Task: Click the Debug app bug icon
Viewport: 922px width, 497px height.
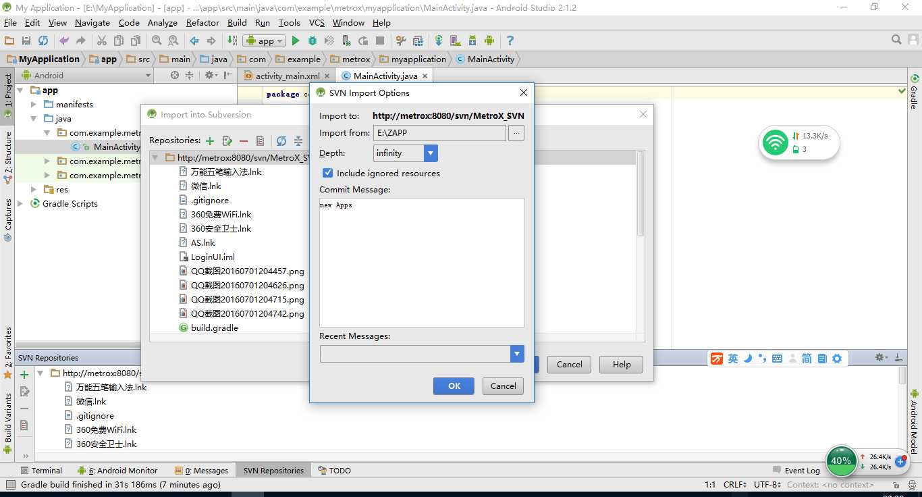Action: point(313,41)
